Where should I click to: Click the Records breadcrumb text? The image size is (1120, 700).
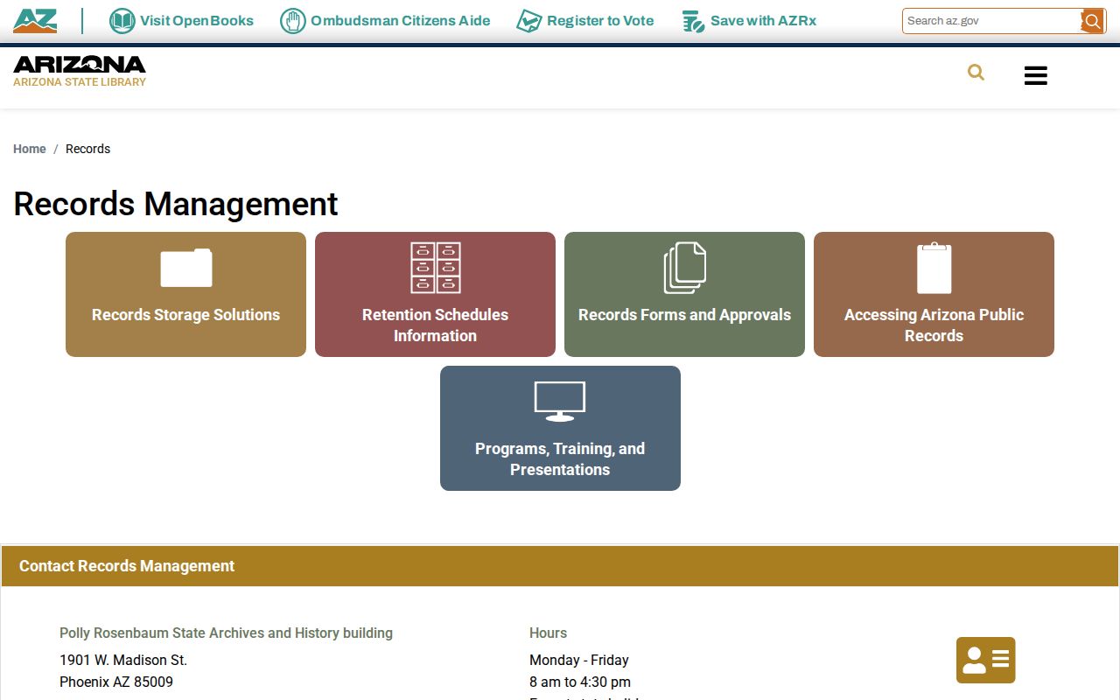click(88, 149)
